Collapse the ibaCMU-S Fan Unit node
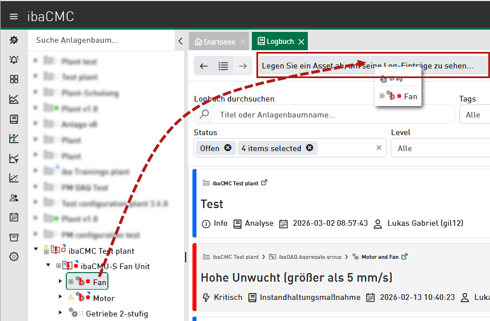The image size is (490, 321). click(x=48, y=265)
